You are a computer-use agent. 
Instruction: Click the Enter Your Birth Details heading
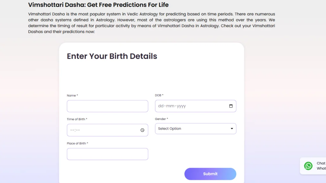(x=112, y=56)
